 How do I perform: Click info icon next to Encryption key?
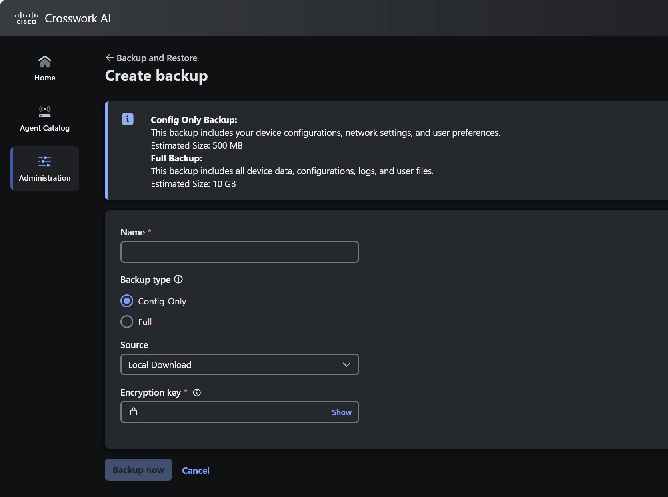tap(197, 392)
